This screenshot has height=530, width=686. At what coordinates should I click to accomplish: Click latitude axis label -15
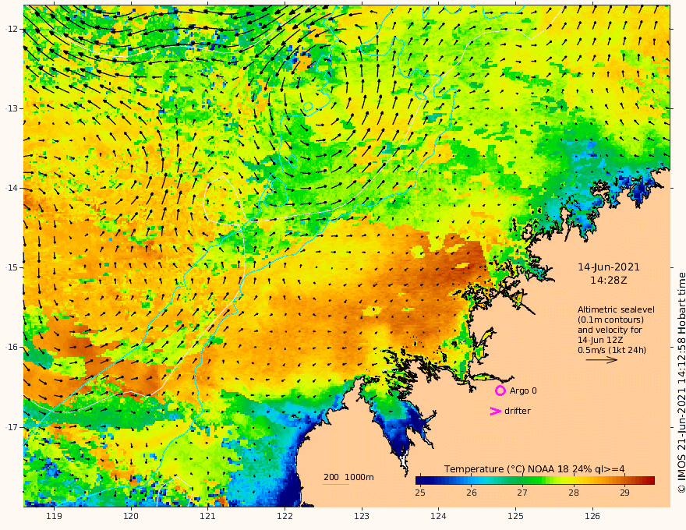12,267
